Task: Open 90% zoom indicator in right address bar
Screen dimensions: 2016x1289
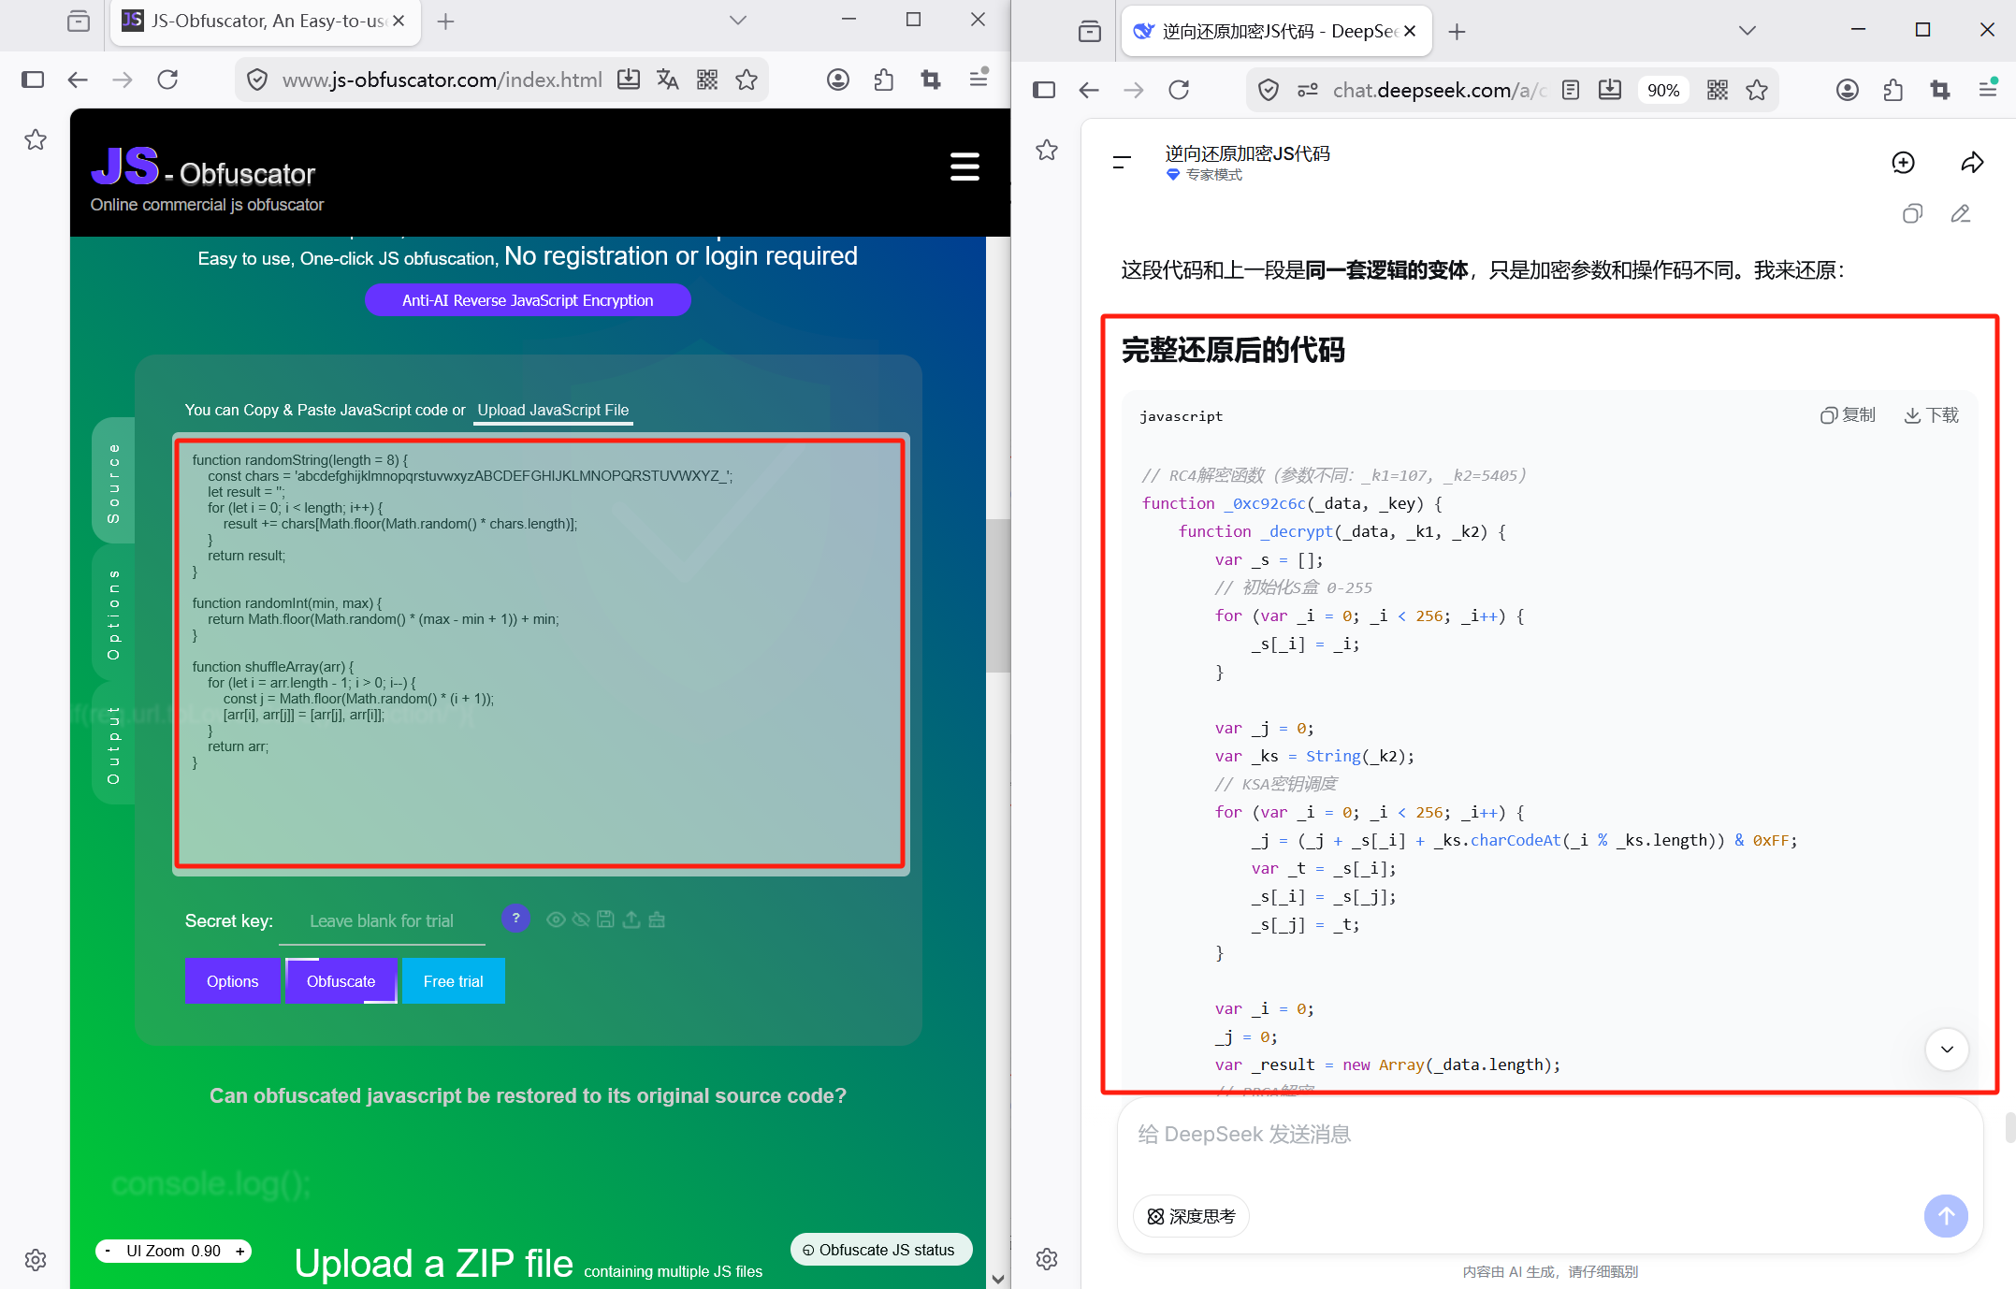Action: point(1663,90)
